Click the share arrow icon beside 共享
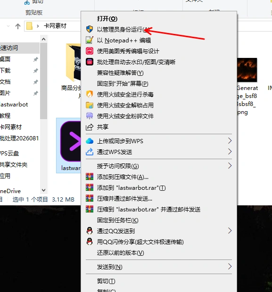 coord(90,127)
